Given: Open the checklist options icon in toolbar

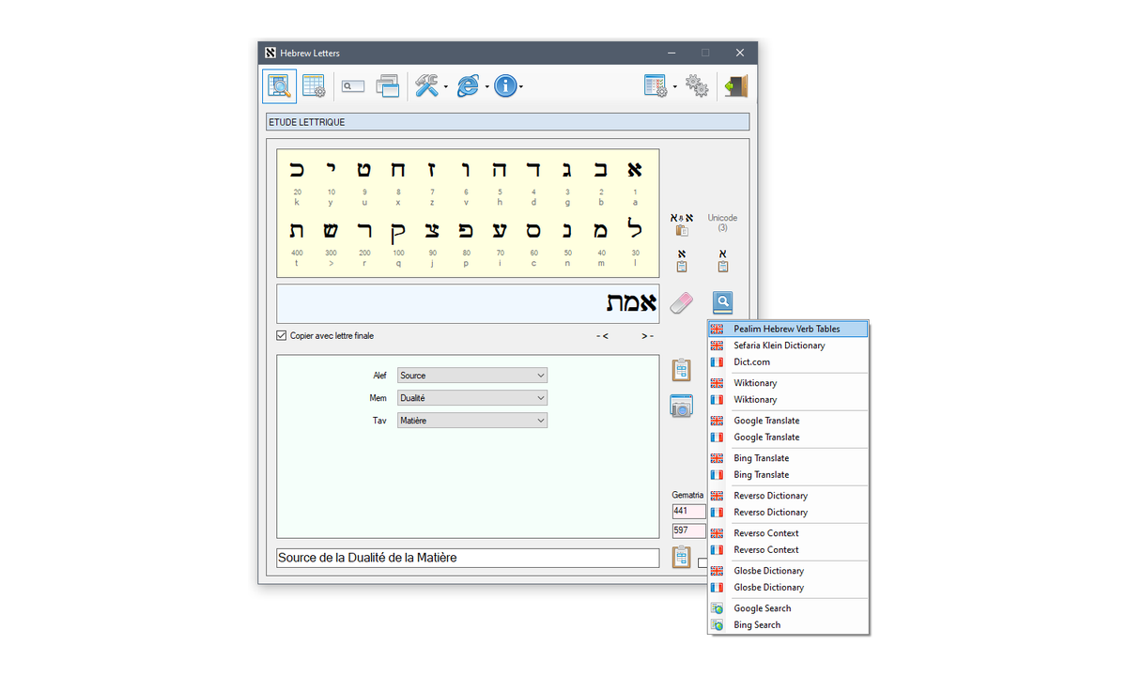Looking at the screenshot, I should [x=656, y=86].
